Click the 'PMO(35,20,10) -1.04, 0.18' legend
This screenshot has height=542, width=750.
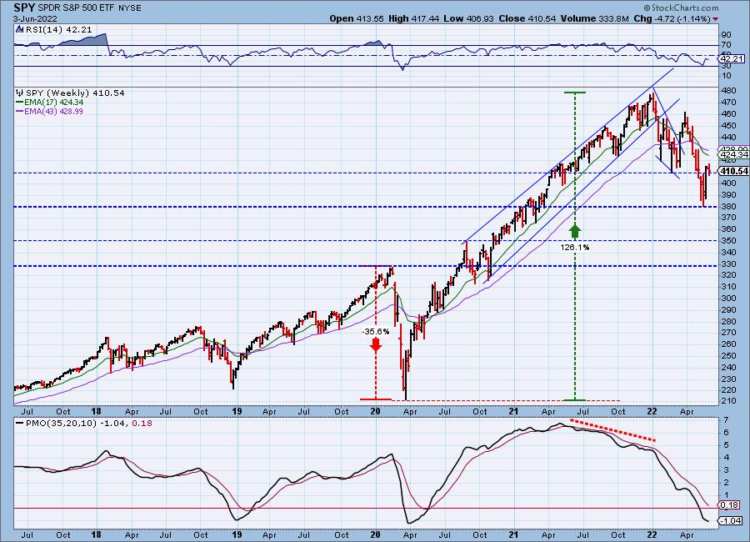point(88,424)
